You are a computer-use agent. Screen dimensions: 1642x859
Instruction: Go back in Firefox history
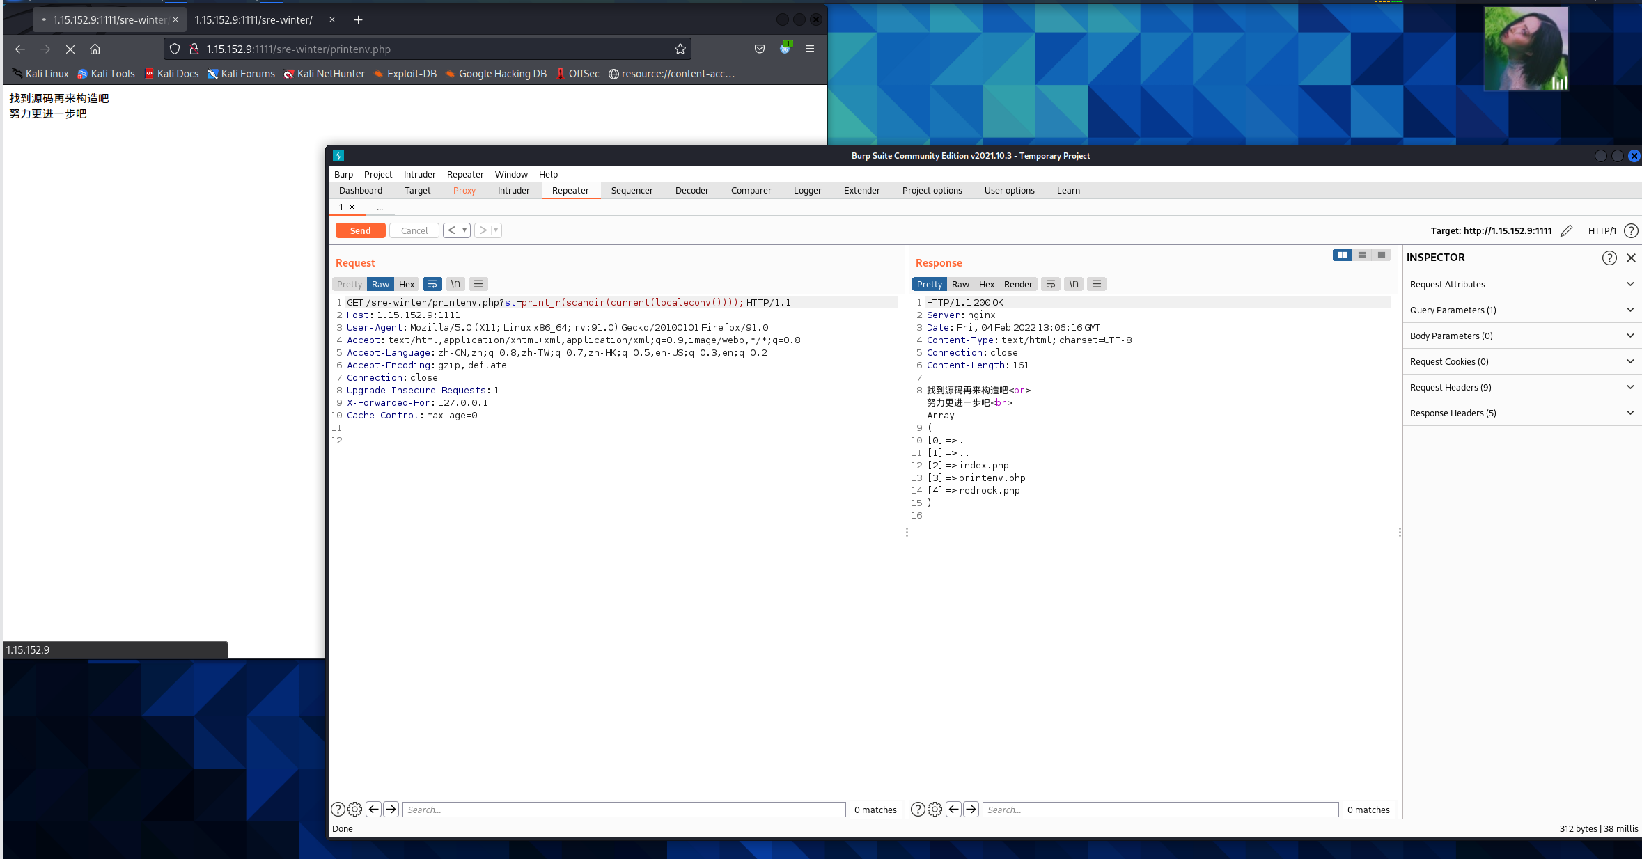20,49
